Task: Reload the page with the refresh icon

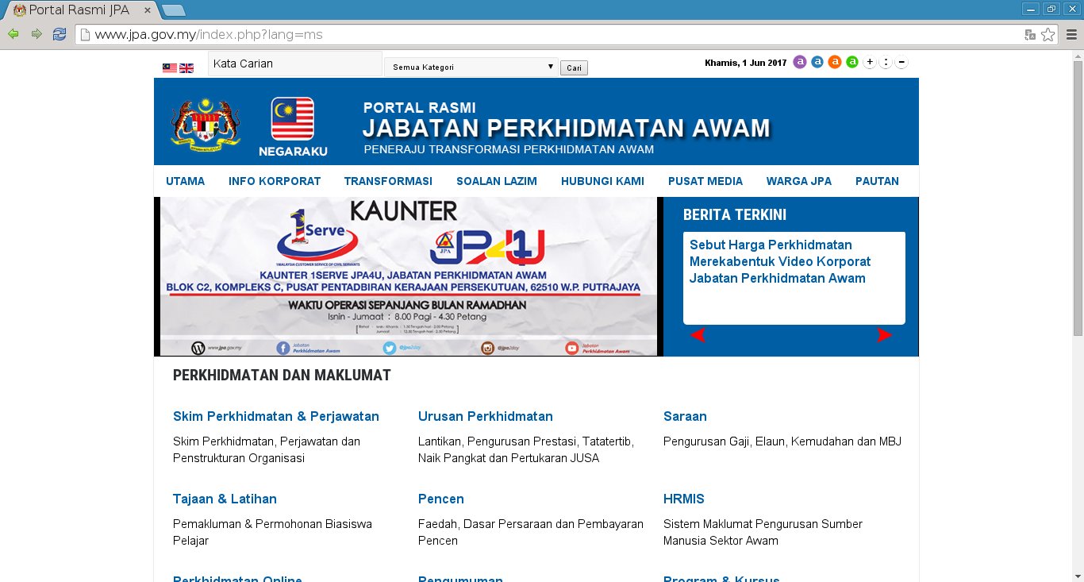Action: [x=60, y=34]
